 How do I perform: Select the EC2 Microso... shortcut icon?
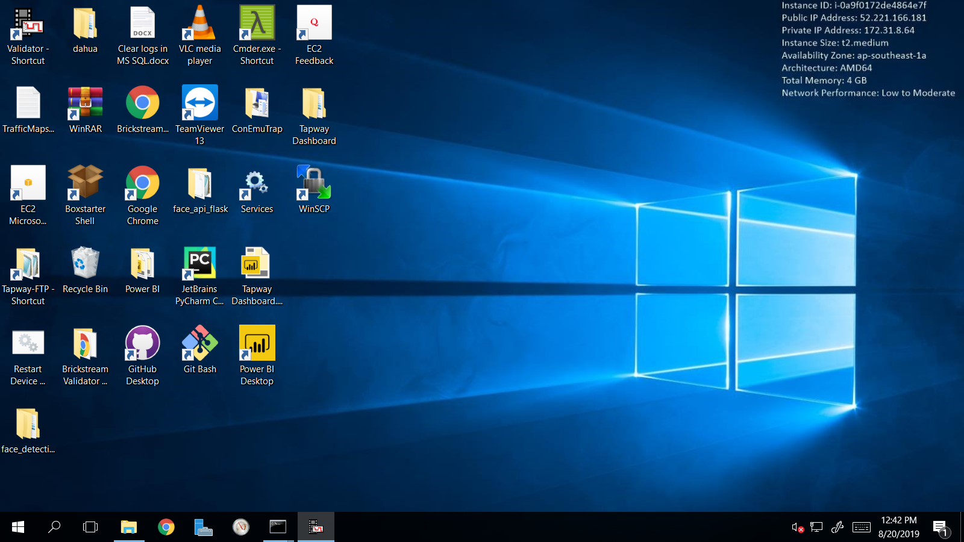point(28,196)
